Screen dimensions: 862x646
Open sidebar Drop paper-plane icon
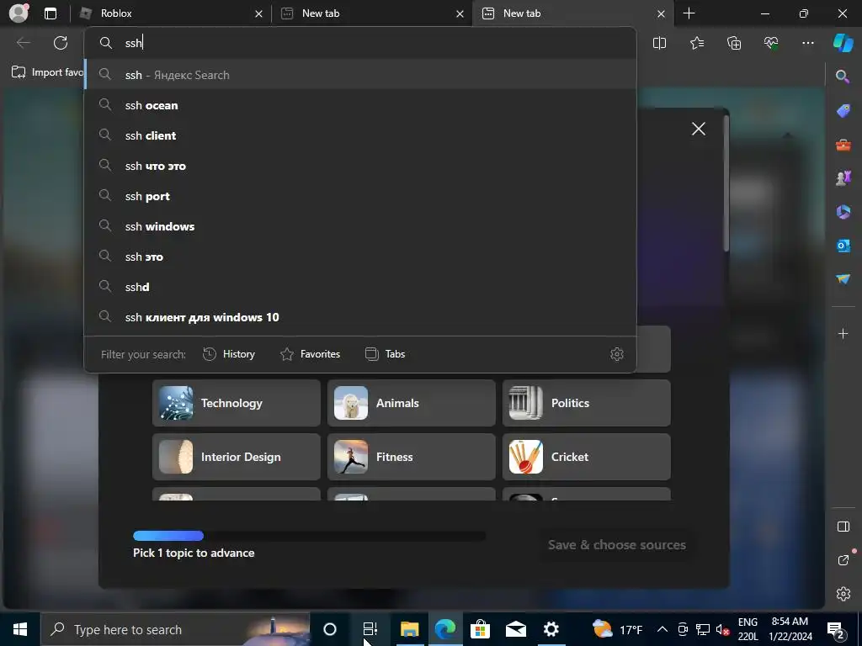click(843, 279)
